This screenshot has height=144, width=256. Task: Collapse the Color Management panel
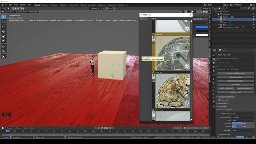[x=225, y=110]
